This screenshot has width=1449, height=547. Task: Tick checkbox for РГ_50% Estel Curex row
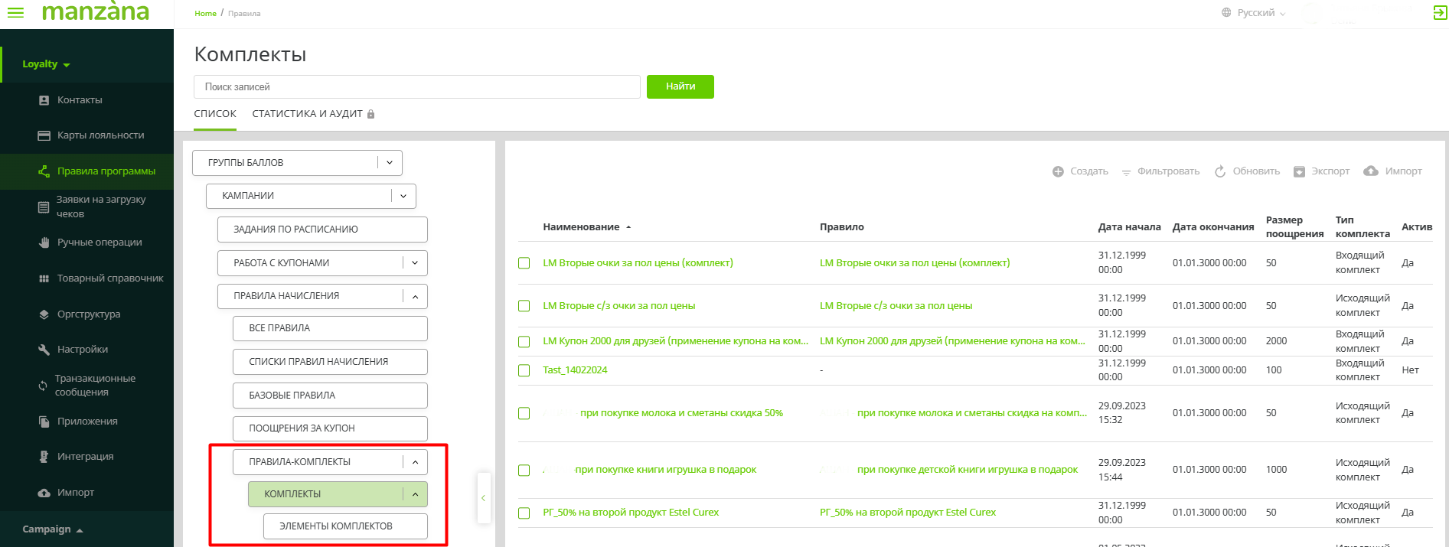(x=524, y=513)
